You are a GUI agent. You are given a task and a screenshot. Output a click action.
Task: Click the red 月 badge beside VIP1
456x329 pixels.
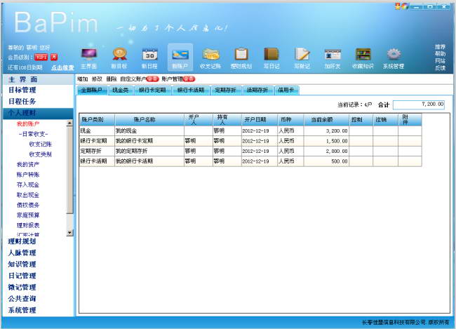coord(54,57)
